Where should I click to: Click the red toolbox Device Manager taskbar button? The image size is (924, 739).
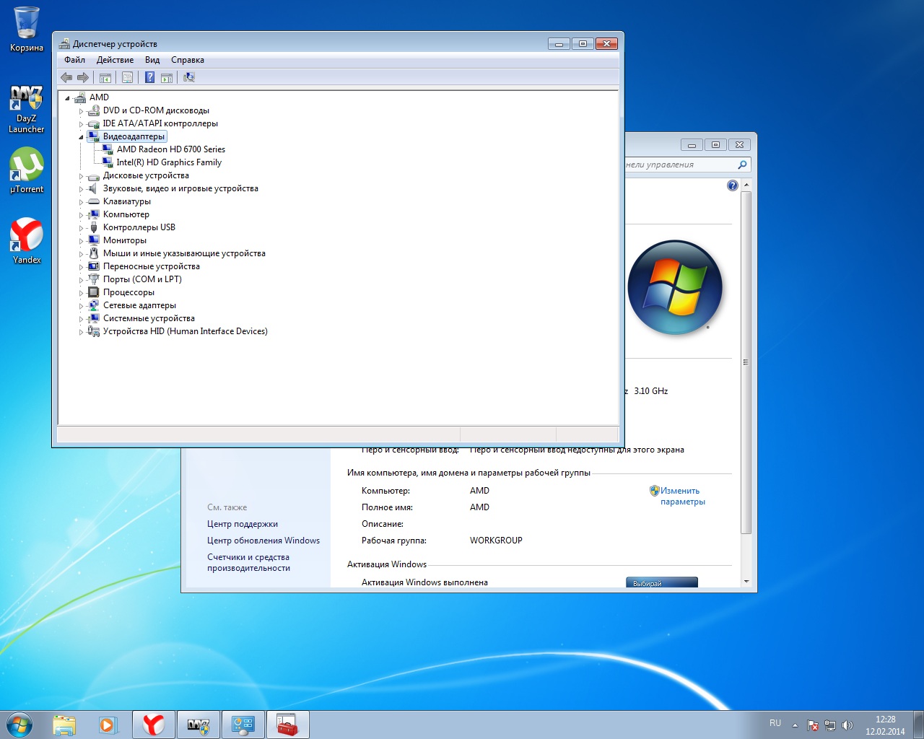pyautogui.click(x=287, y=725)
